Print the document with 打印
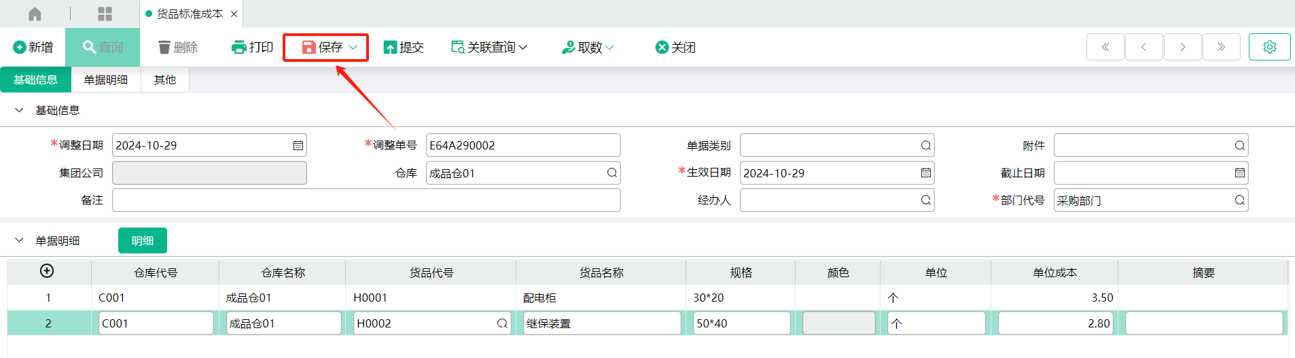This screenshot has width=1295, height=358. click(x=252, y=47)
